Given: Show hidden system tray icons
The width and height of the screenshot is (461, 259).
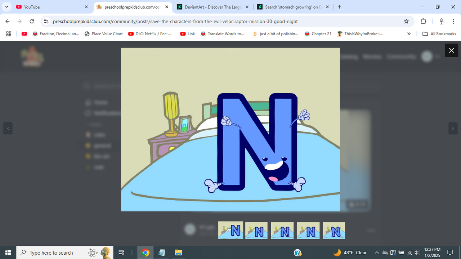Looking at the screenshot, I should tap(377, 253).
